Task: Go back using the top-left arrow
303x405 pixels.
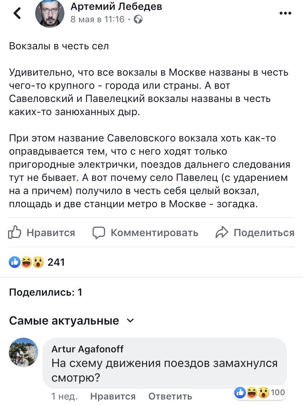Action: [x=17, y=14]
